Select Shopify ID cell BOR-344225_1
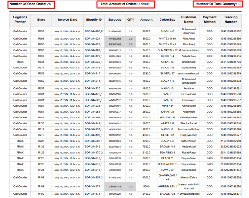249x198 pixels. 94,88
